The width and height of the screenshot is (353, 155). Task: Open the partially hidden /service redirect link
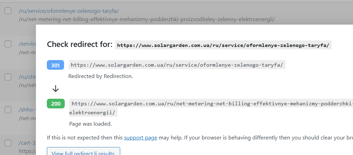click(x=27, y=44)
